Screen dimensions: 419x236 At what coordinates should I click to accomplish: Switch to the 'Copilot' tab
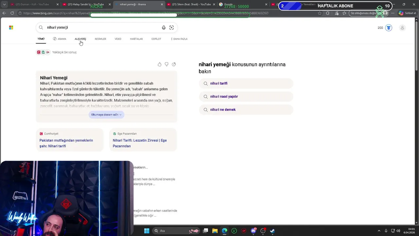coord(156,39)
